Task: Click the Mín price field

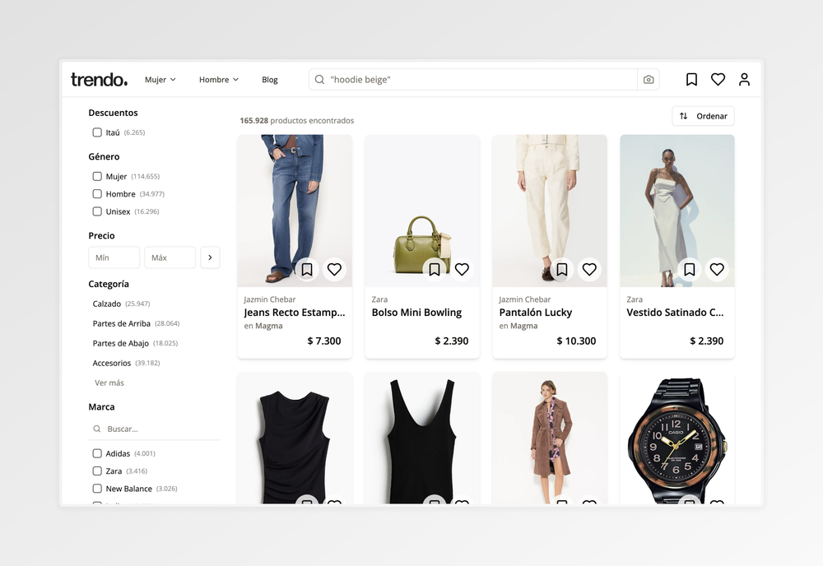Action: 114,257
